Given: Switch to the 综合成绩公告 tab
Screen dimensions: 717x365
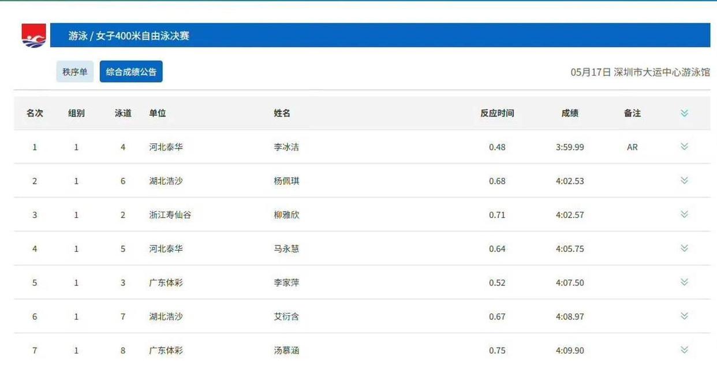Looking at the screenshot, I should pyautogui.click(x=131, y=72).
